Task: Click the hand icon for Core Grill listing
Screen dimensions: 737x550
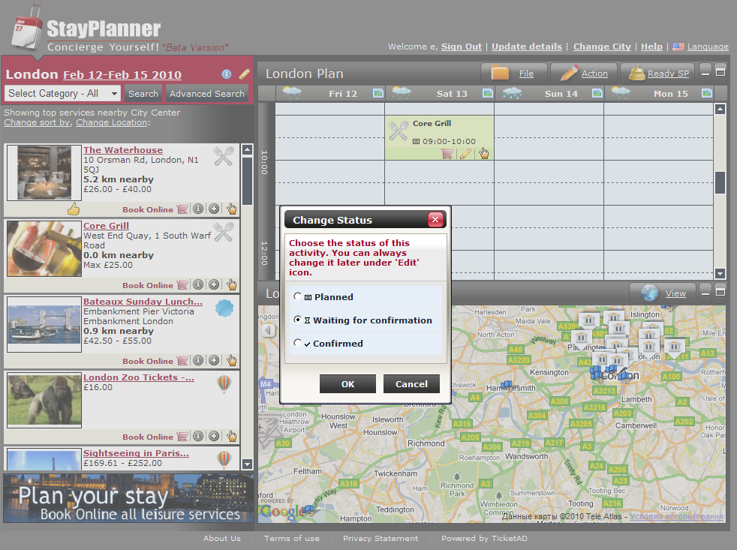Action: (231, 284)
